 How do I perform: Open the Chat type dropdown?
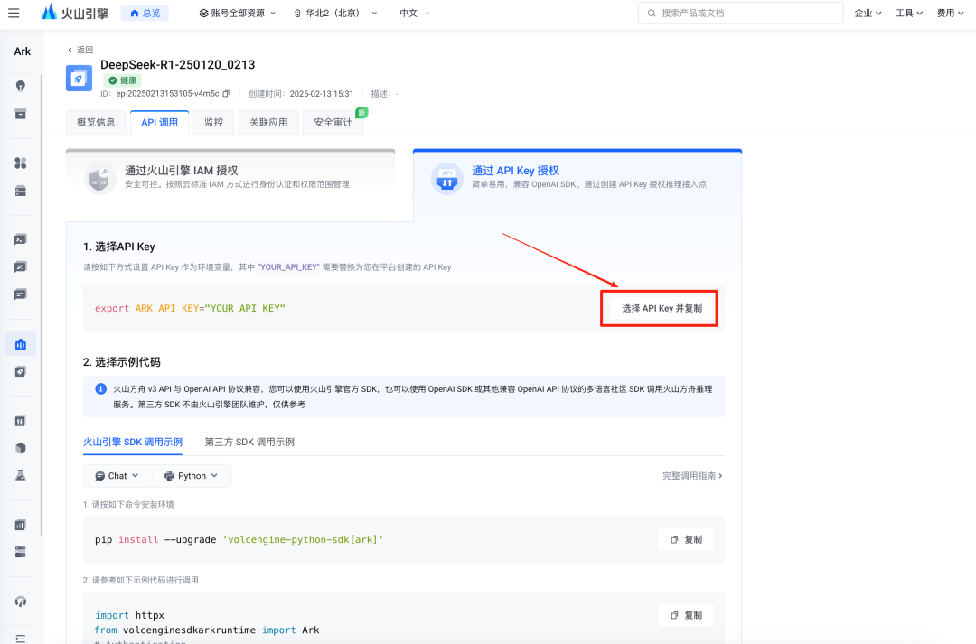pos(117,476)
